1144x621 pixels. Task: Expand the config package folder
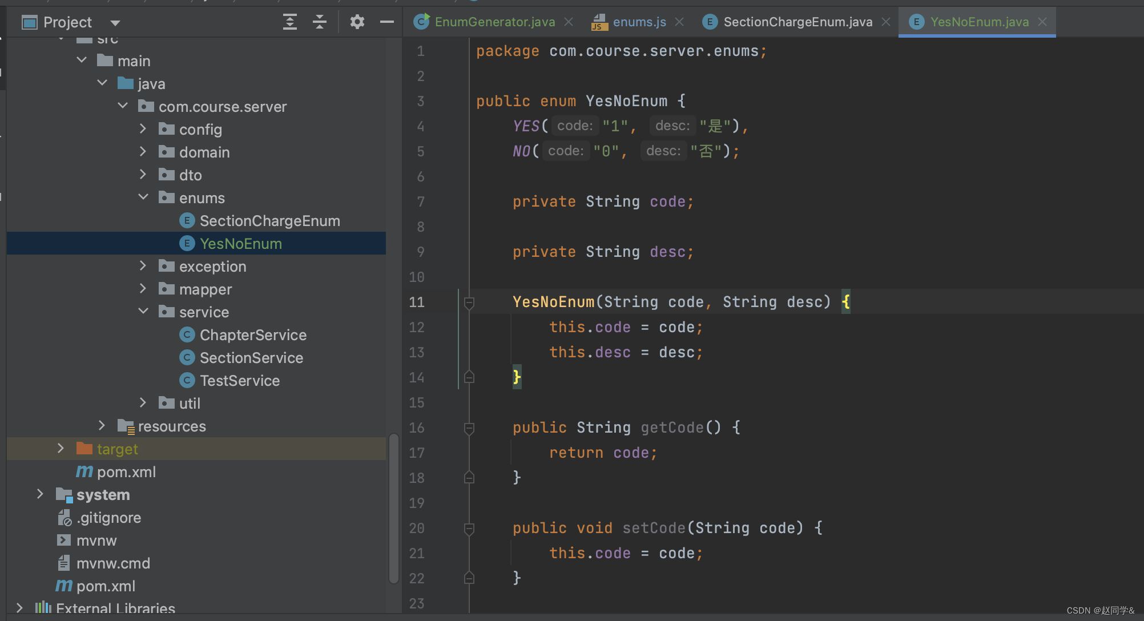[143, 130]
